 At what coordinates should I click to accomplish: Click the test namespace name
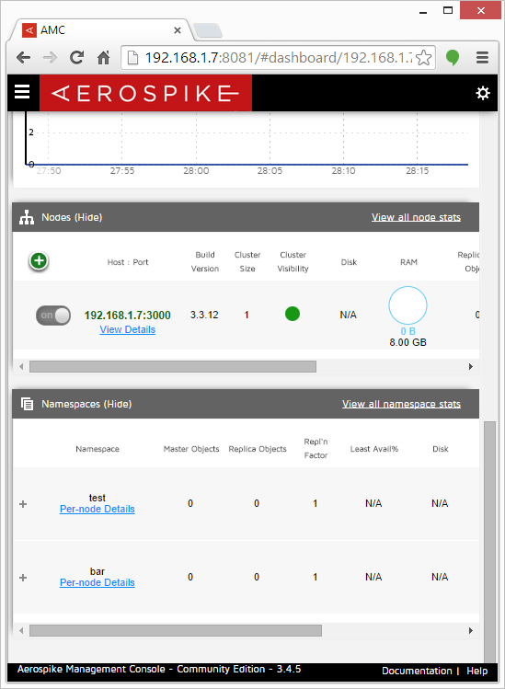[x=98, y=498]
